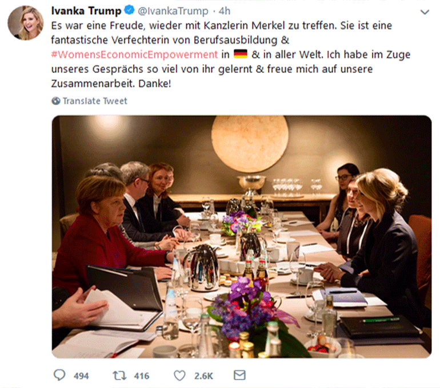Image resolution: width=440 pixels, height=388 pixels.
Task: Send via the envelope message icon
Action: [x=240, y=375]
